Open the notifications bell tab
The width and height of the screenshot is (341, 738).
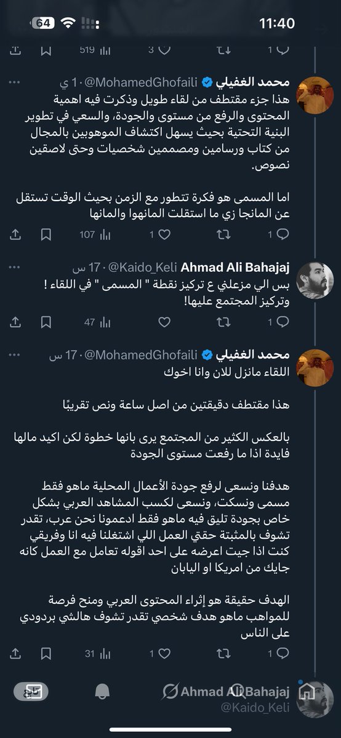pyautogui.click(x=102, y=691)
